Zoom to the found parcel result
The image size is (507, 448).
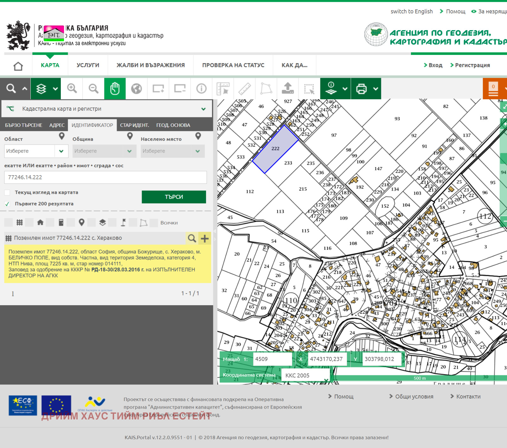pos(192,238)
